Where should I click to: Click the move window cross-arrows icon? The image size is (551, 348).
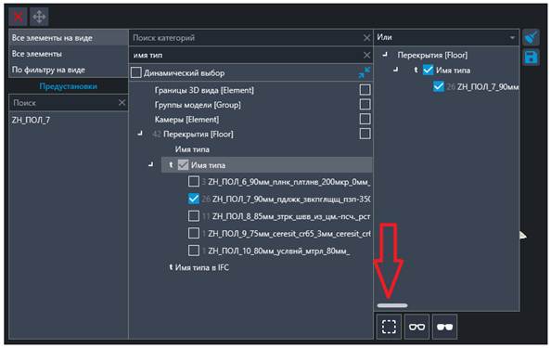39,17
